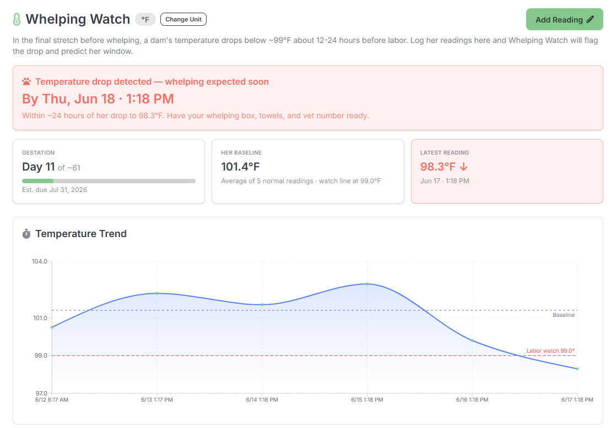Click the 99.0 y-axis label

pos(40,355)
